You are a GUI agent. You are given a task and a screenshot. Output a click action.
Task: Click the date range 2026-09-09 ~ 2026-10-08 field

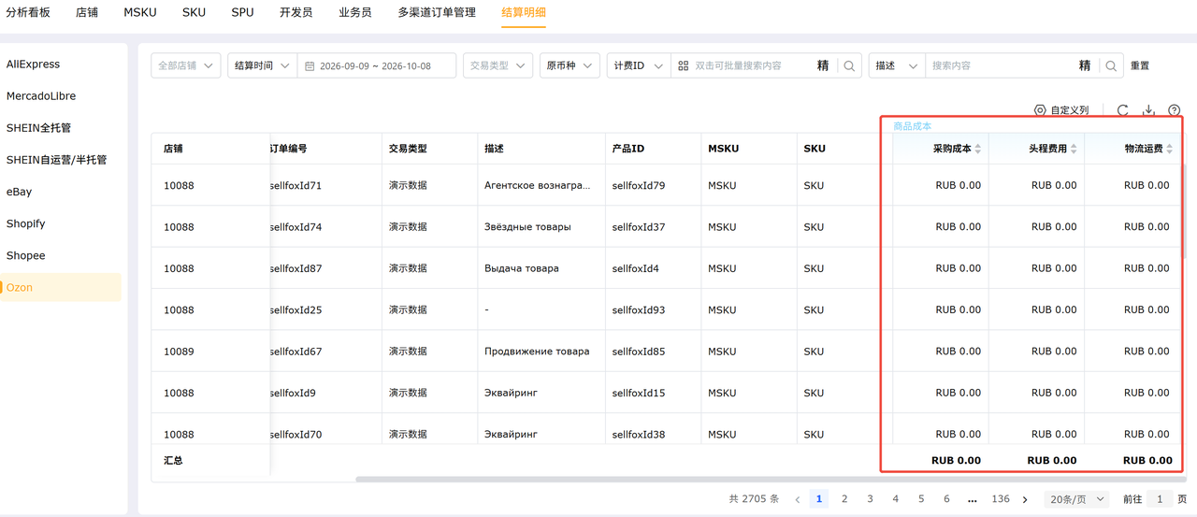tap(376, 65)
